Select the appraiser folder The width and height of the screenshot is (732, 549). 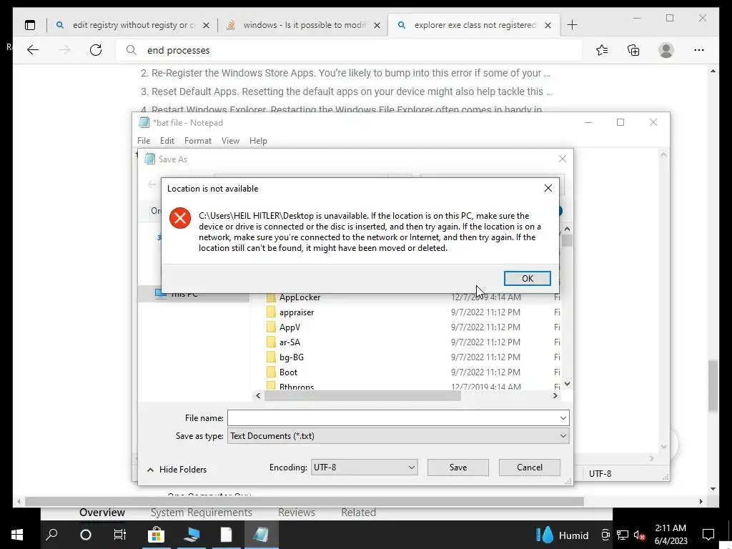(x=297, y=312)
